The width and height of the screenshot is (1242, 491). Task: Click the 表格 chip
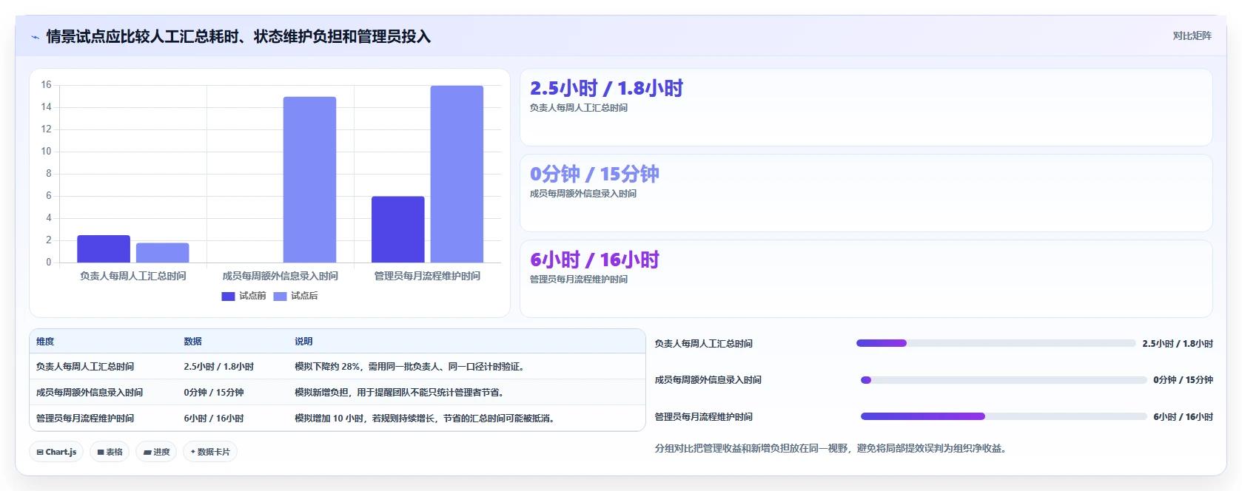point(110,452)
